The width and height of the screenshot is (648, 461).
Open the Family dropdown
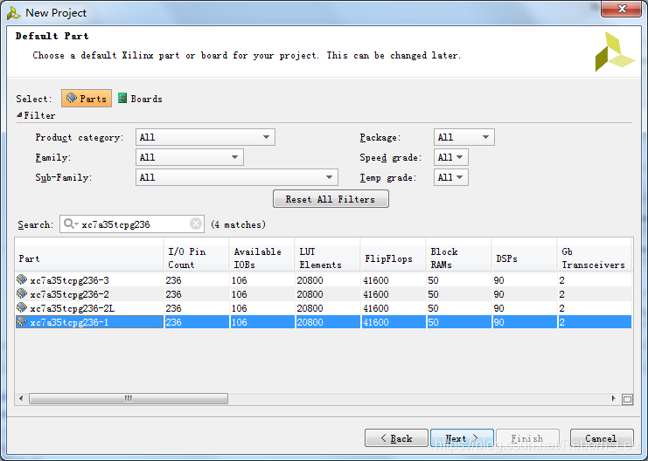[x=190, y=157]
